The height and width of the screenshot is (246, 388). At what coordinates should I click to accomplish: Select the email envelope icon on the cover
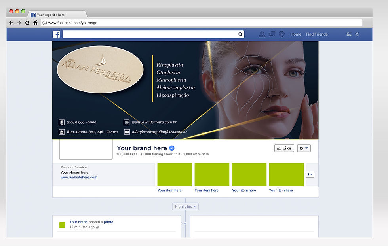coord(127,132)
